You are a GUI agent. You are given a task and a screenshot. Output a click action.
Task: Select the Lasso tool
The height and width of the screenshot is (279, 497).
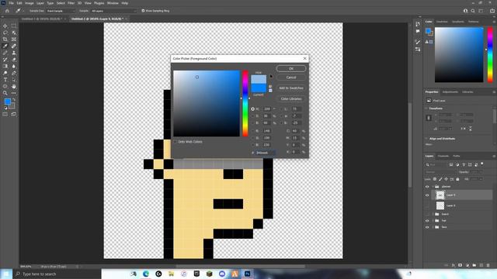pos(5,33)
